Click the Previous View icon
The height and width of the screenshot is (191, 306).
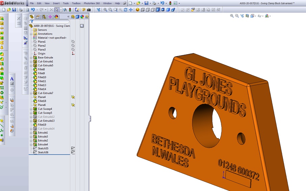99,9
